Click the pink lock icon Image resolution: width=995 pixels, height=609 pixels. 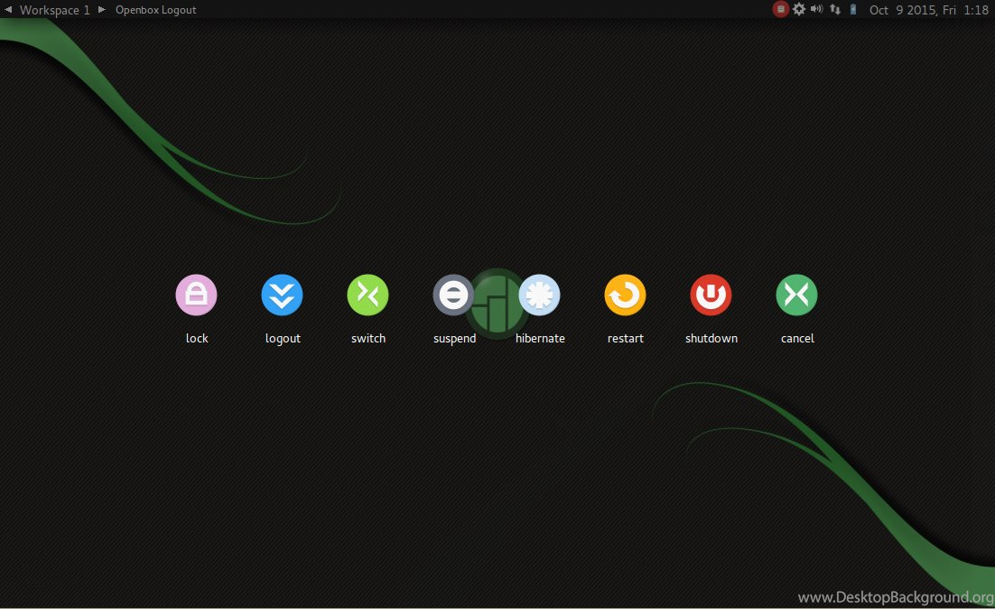[196, 295]
